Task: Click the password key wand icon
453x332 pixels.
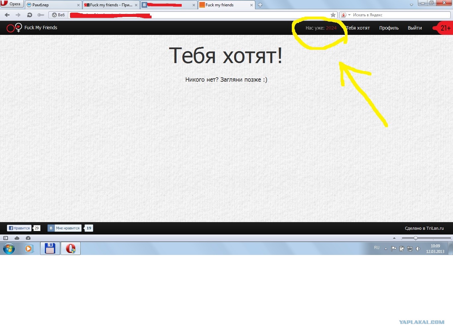Action: click(41, 15)
